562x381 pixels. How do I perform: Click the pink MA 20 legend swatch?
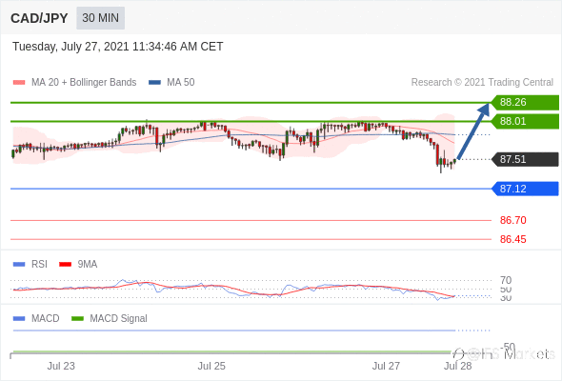tap(19, 83)
